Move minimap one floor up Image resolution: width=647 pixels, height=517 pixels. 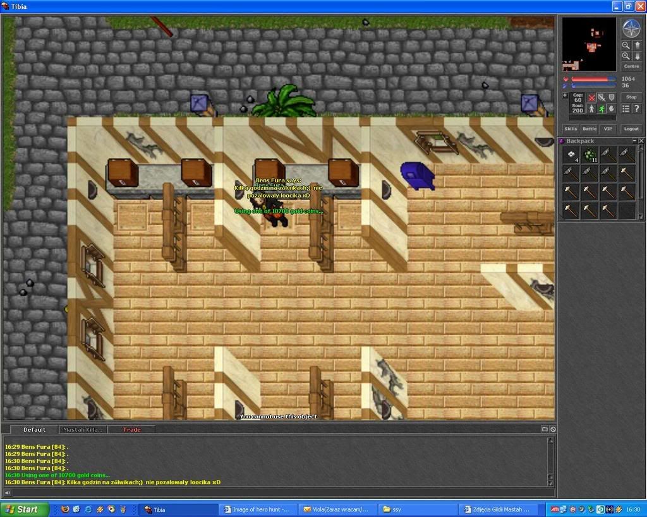tap(637, 45)
